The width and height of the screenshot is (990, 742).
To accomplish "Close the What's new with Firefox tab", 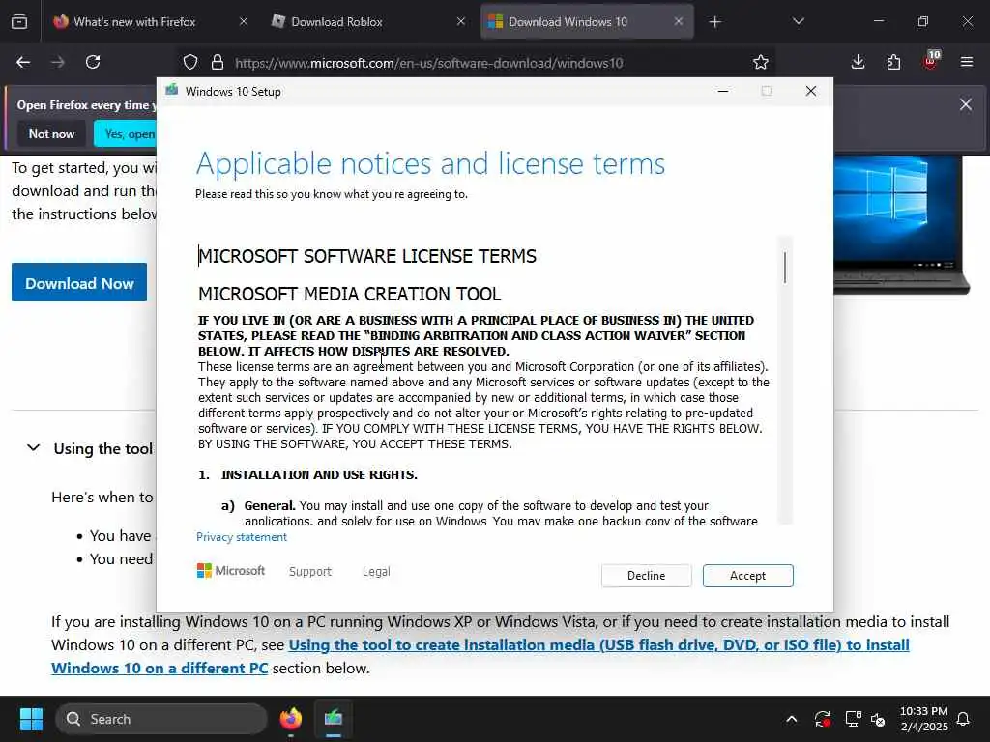I will point(244,21).
